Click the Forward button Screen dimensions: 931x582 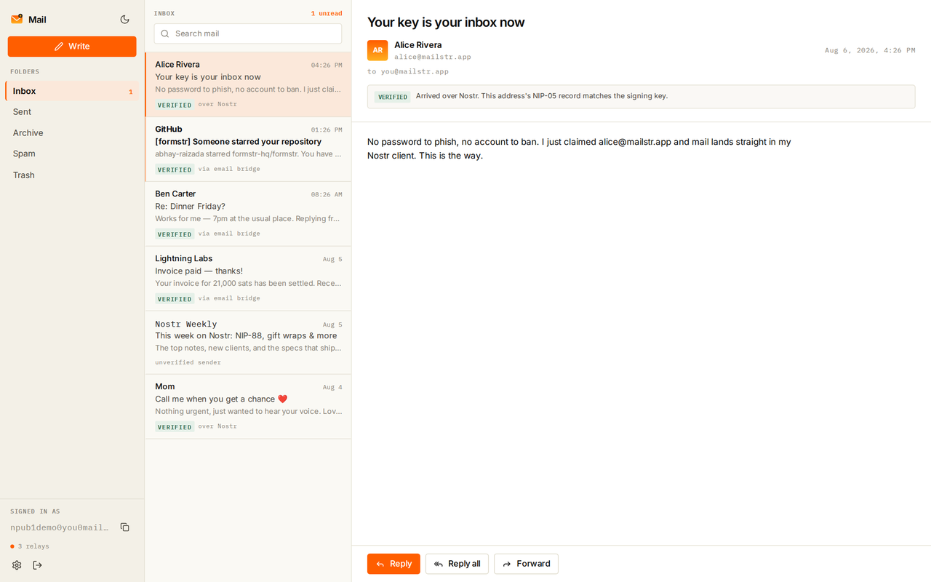tap(526, 564)
